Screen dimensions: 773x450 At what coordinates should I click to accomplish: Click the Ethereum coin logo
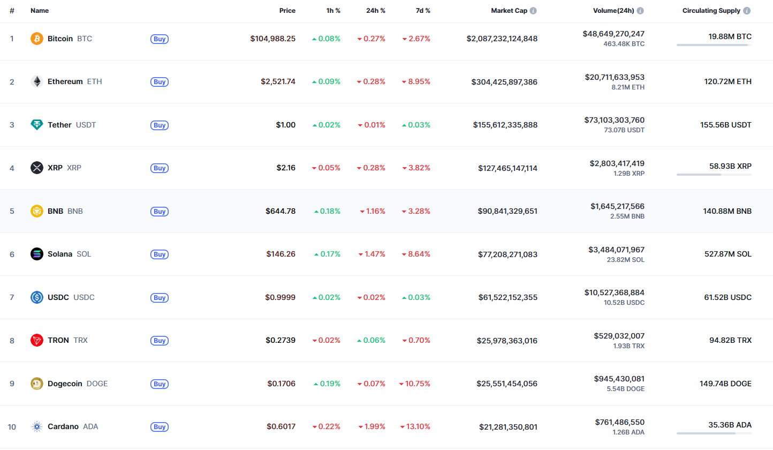point(37,82)
